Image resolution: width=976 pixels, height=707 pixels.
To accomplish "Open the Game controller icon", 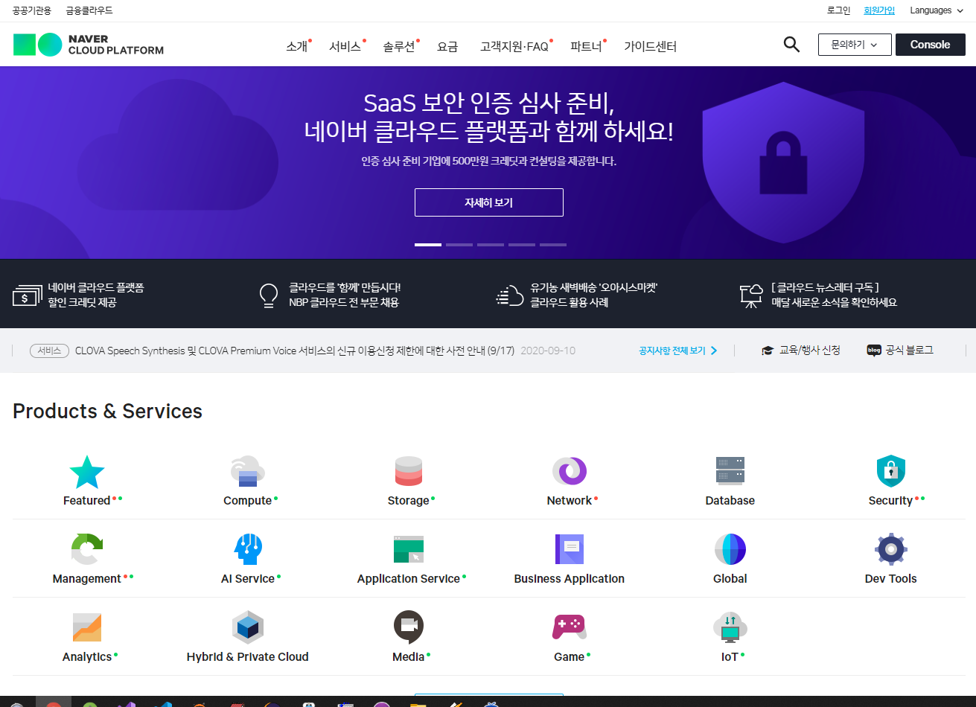I will click(570, 628).
